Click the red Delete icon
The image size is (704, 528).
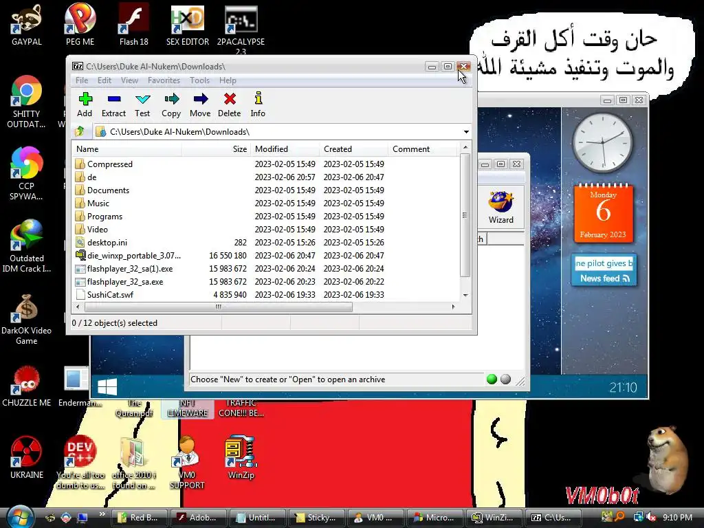(x=230, y=104)
